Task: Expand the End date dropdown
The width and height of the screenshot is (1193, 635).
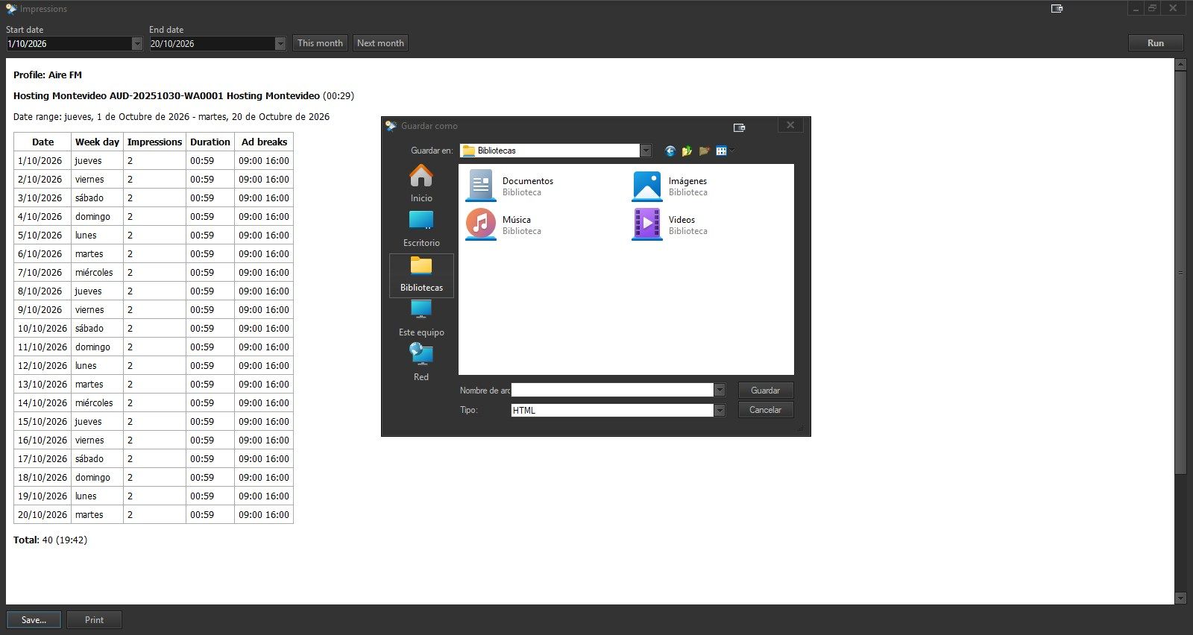Action: [280, 44]
